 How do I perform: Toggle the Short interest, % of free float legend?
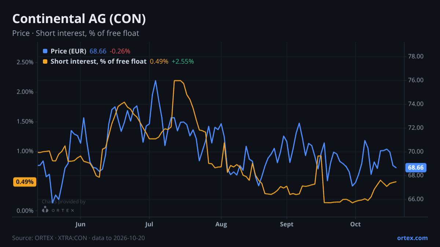(x=98, y=61)
